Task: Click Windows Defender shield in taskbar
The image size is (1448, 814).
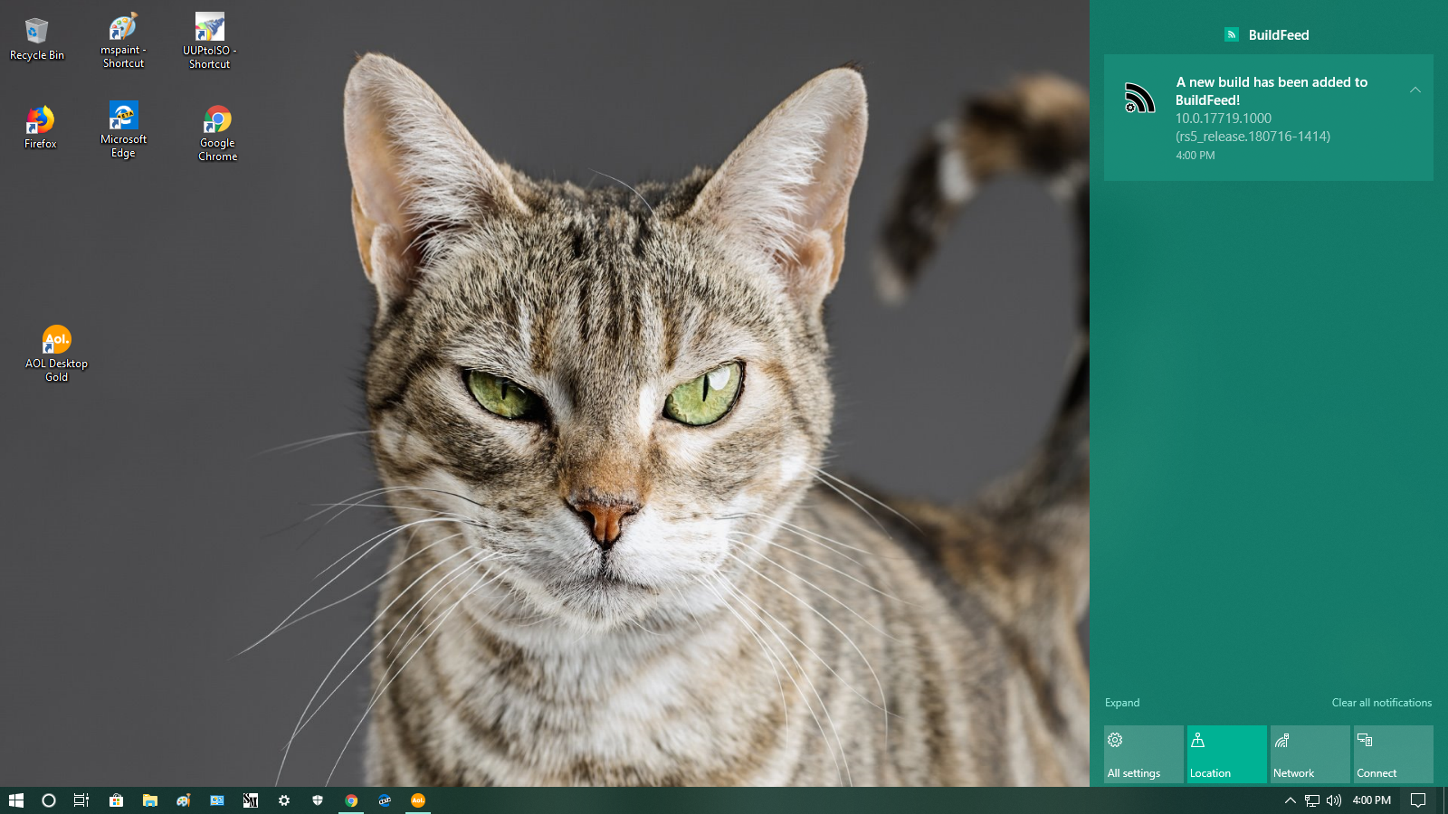Action: [x=318, y=800]
